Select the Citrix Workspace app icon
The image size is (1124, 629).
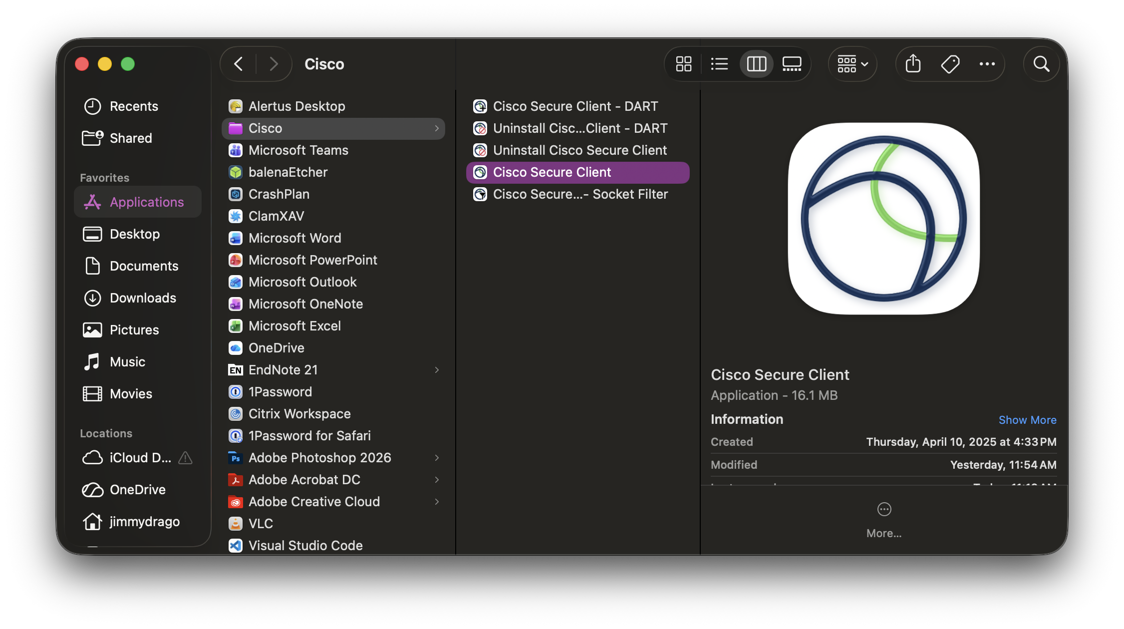[x=236, y=414]
